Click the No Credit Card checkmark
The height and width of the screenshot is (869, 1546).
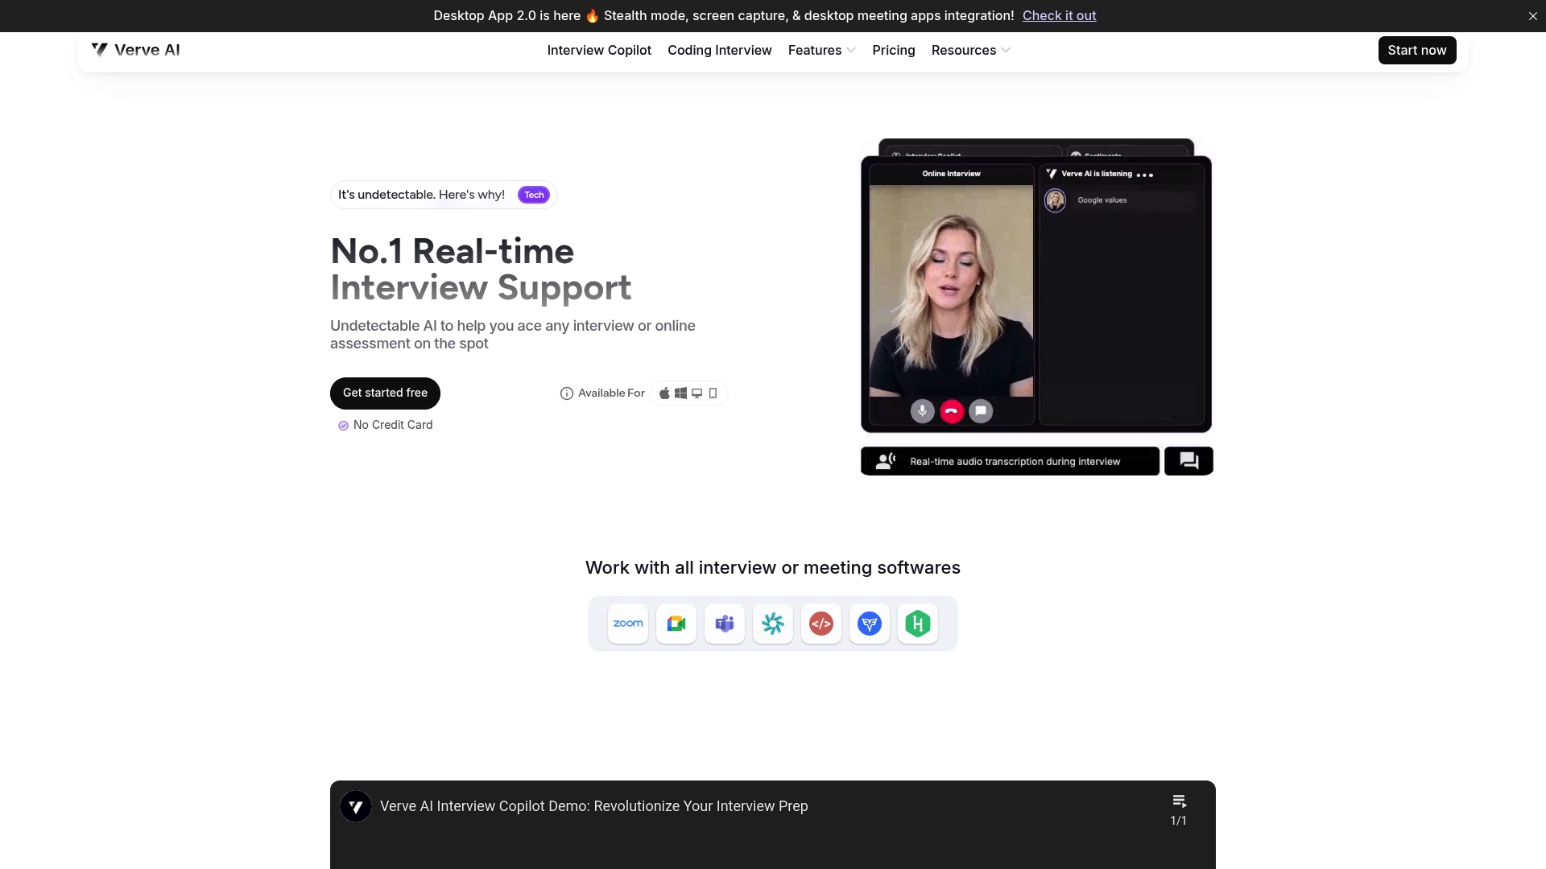(x=343, y=425)
